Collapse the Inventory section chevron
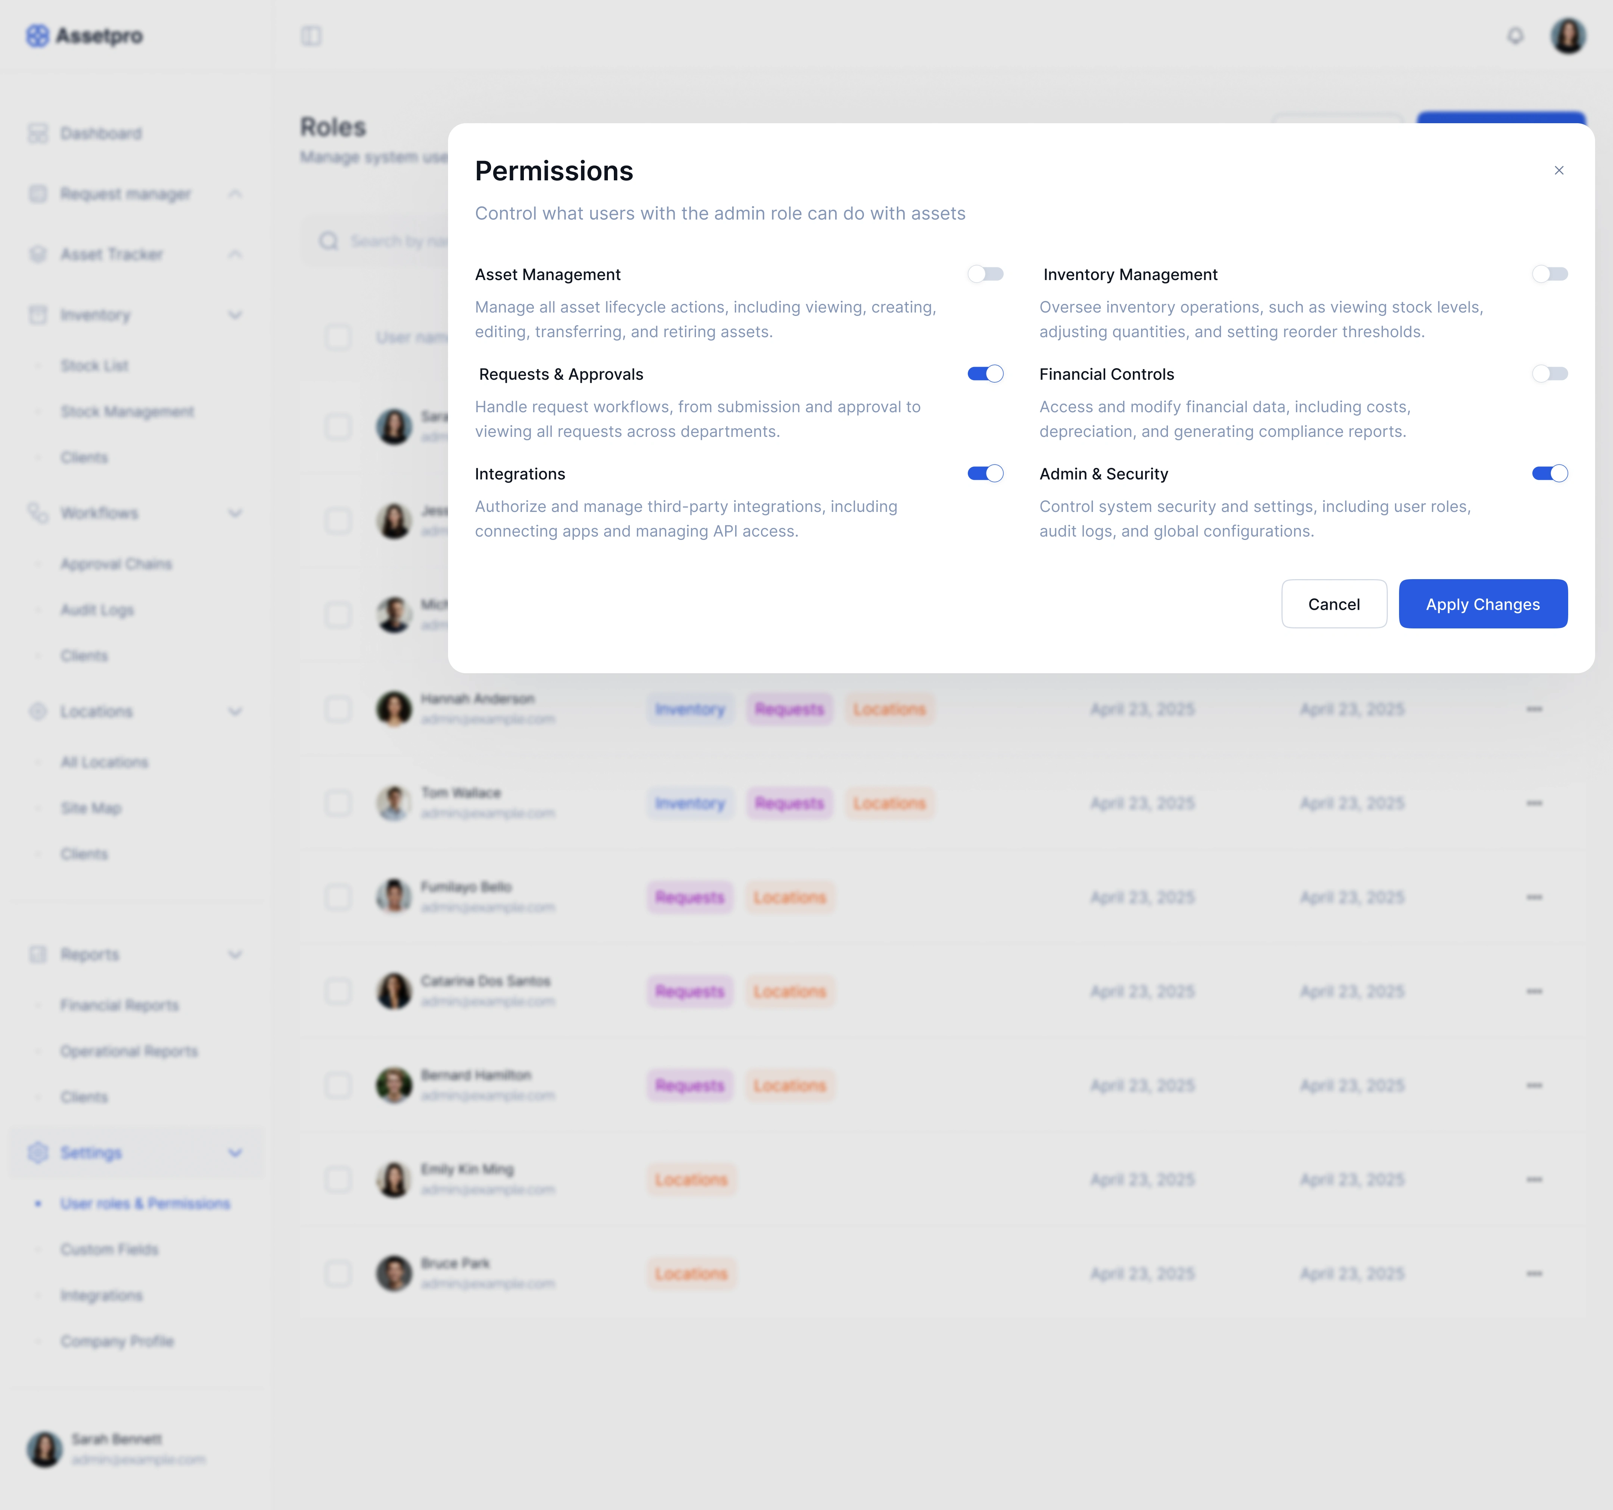Screen dimensions: 1613x1510 (235, 315)
